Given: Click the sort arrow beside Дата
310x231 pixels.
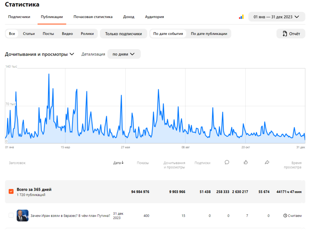Looking at the screenshot, I should [123, 163].
